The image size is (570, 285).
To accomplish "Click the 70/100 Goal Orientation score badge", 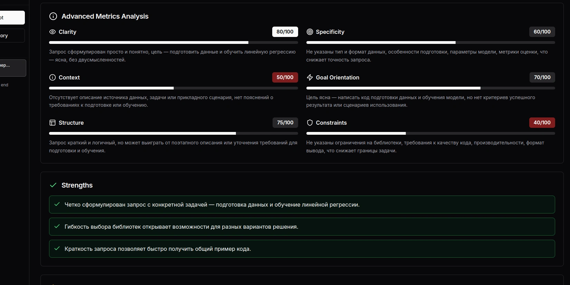I will click(542, 77).
